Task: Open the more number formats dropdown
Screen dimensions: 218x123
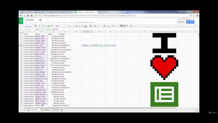Action: [x=51, y=26]
